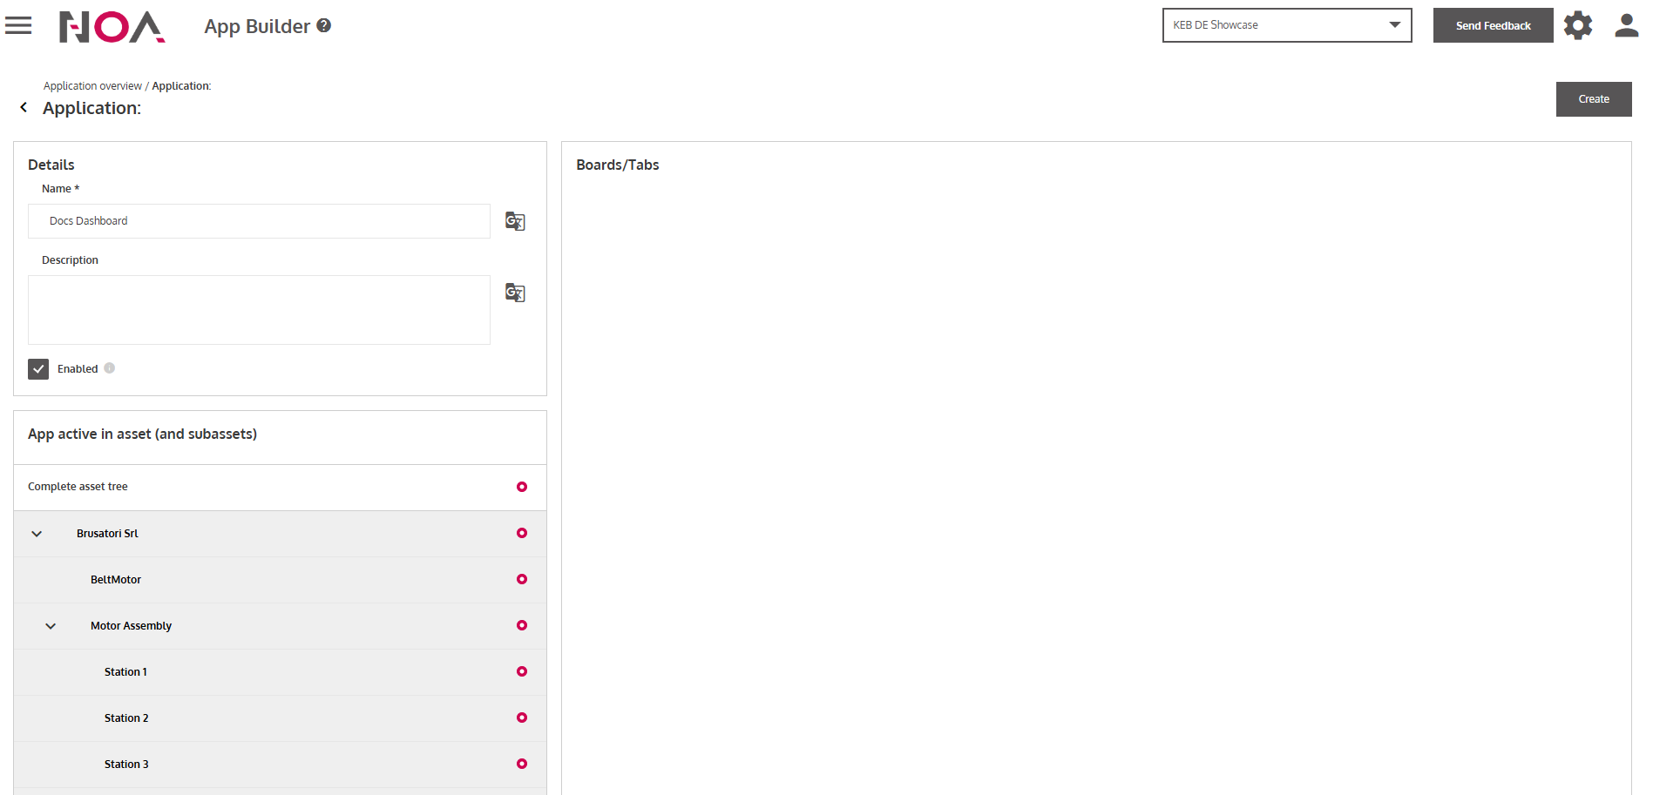Click the NOA logo
Viewport: 1653px width, 795px height.
coord(112,27)
